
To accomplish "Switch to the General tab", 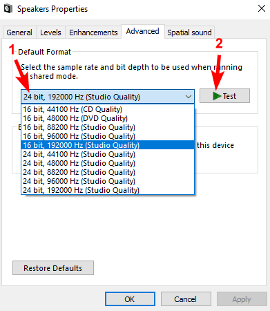I will point(19,32).
